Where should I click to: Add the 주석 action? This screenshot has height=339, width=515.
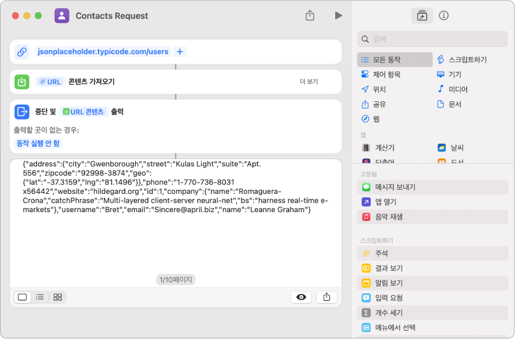pyautogui.click(x=433, y=253)
